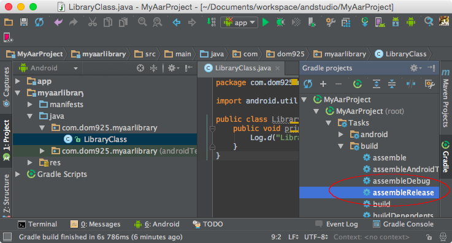Click the src breadcrumb
The height and width of the screenshot is (243, 452).
pyautogui.click(x=145, y=54)
